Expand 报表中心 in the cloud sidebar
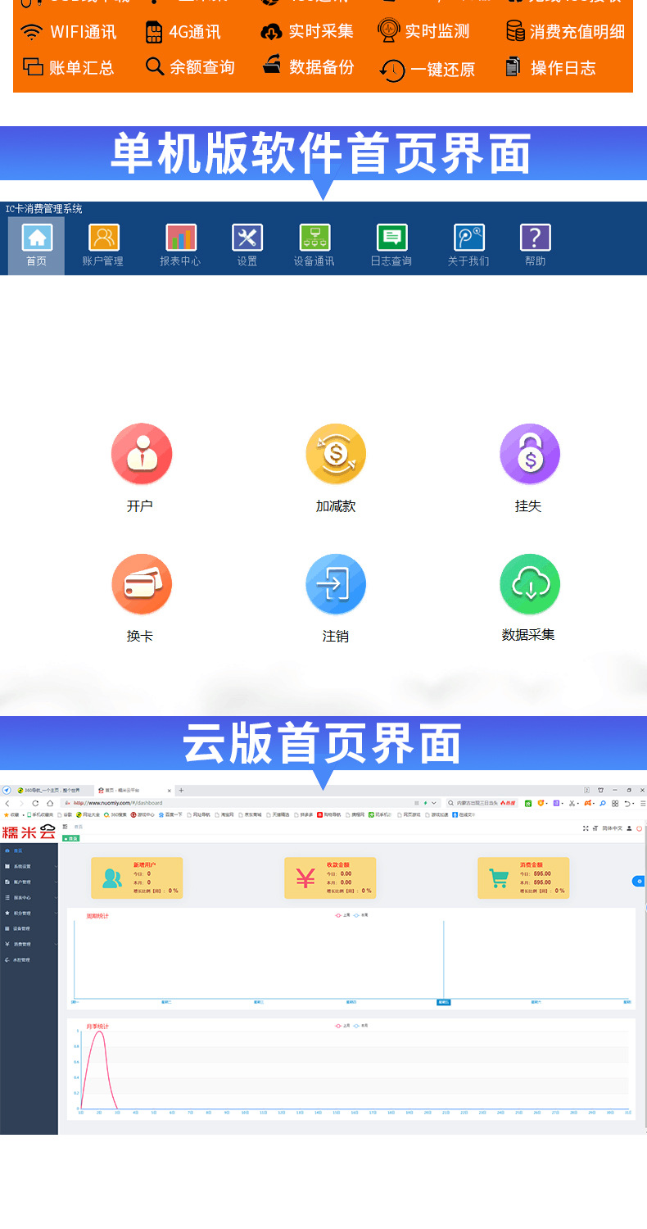Screen dimensions: 647x1229 (x=29, y=897)
